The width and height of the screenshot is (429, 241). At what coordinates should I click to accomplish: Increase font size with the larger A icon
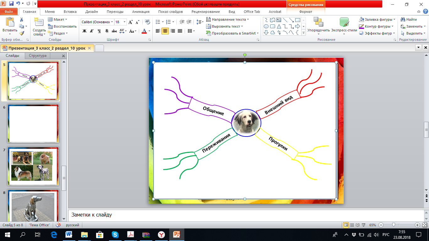click(x=131, y=22)
